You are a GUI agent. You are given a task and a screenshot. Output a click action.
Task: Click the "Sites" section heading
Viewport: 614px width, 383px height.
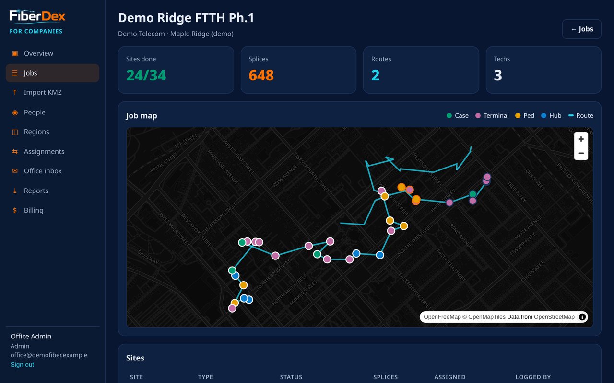[x=135, y=358]
